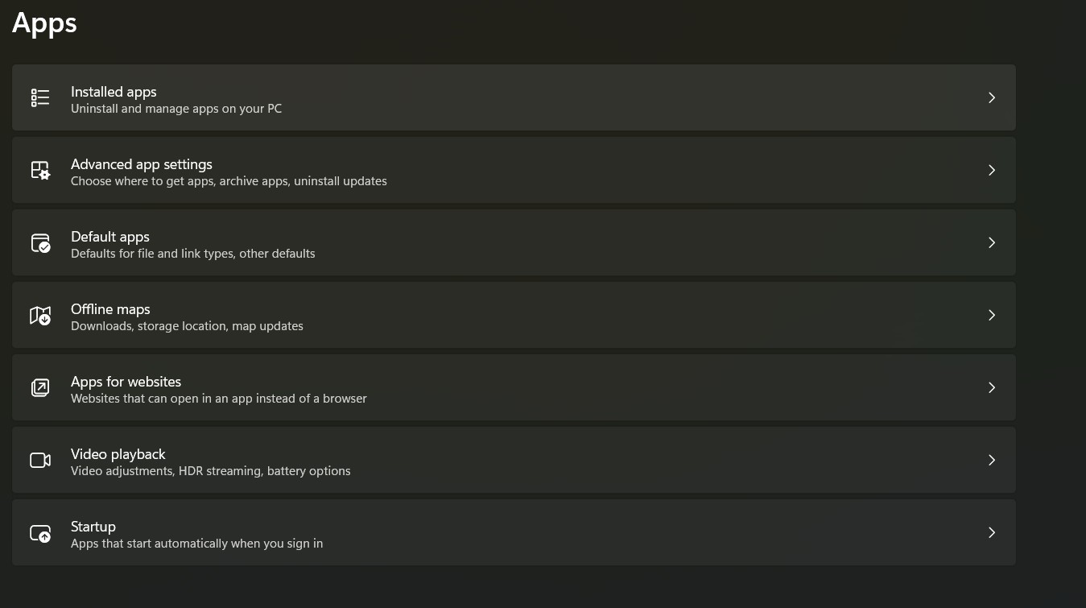1086x608 pixels.
Task: Click the Installed apps list icon
Action: [x=40, y=97]
